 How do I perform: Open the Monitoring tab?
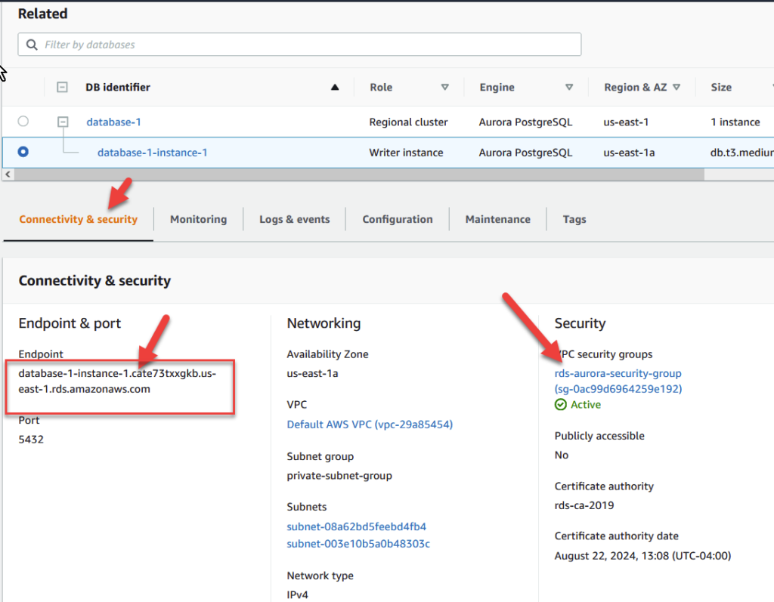[198, 220]
